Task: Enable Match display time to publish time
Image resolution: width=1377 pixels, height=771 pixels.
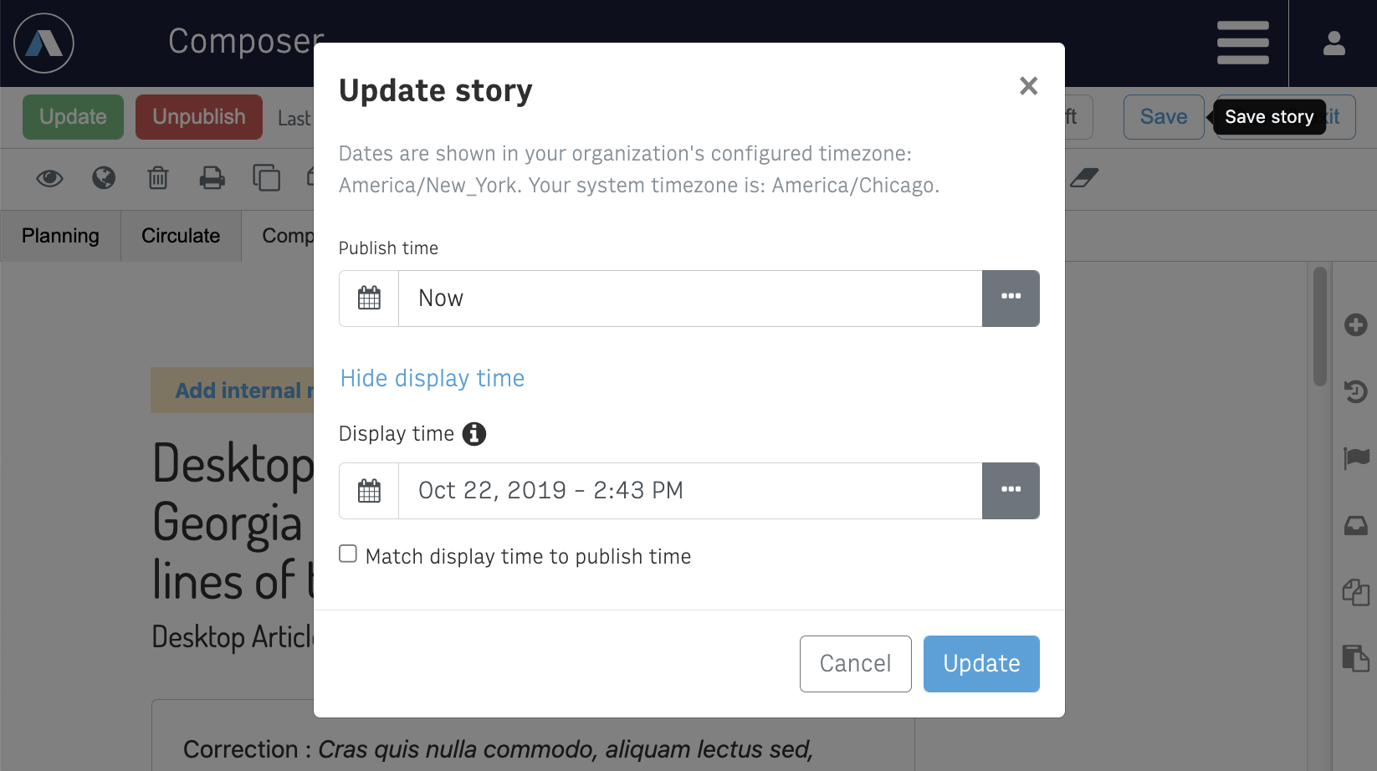Action: (x=348, y=554)
